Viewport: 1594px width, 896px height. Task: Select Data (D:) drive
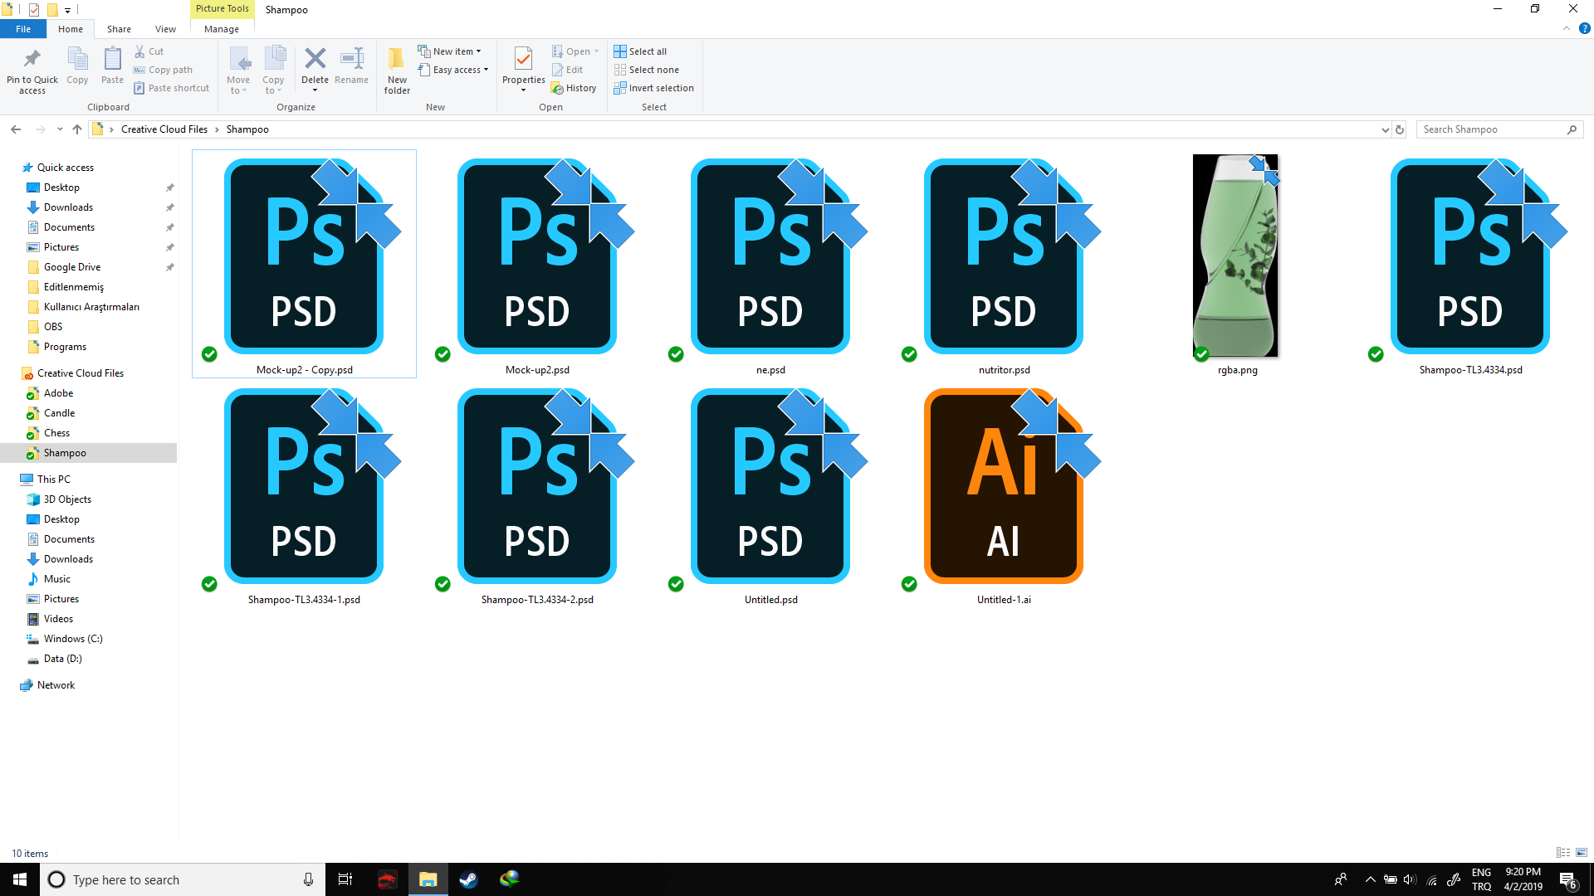pos(62,659)
